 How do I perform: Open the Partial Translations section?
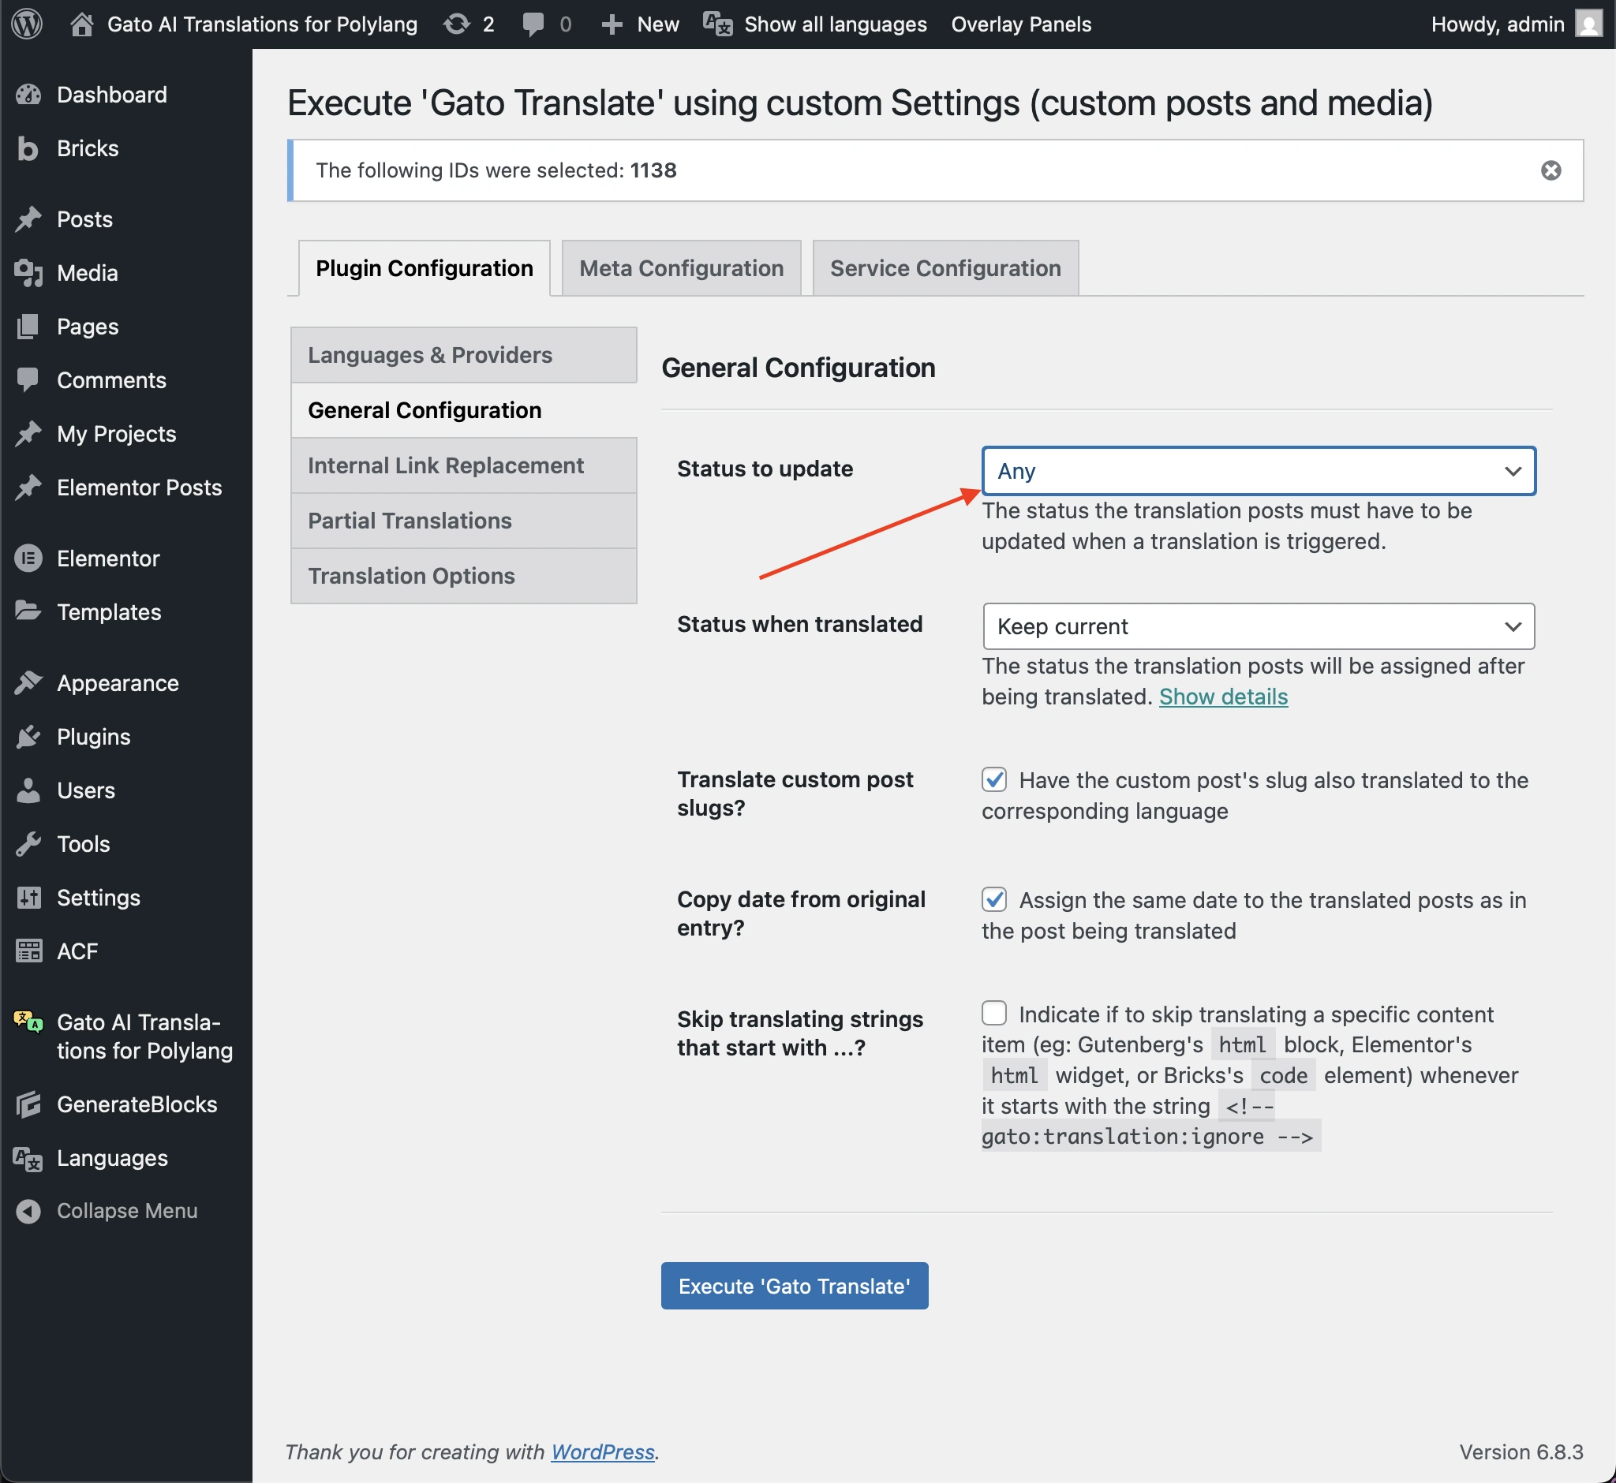[410, 520]
